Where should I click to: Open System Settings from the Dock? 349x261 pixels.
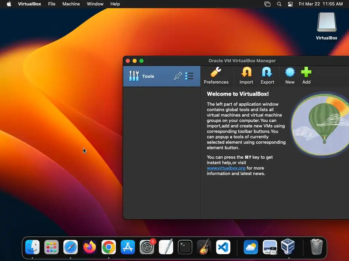point(147,247)
